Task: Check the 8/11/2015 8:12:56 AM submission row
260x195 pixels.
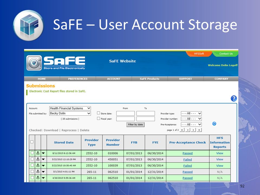Action: coord(32,153)
